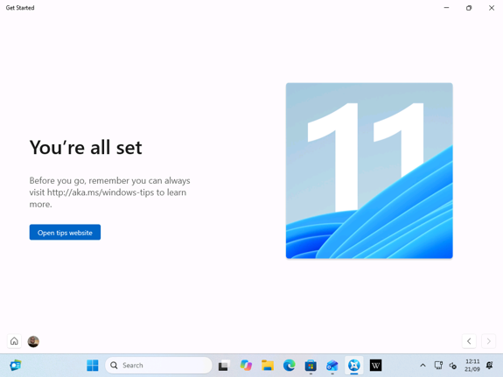
Task: Open volume tray icon
Action: tap(452, 365)
